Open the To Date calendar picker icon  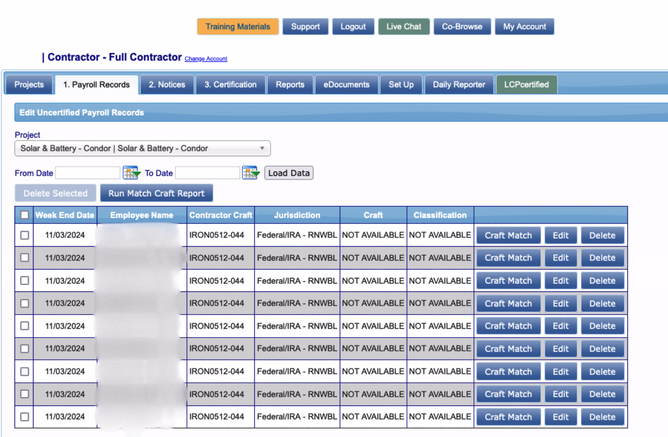click(x=251, y=173)
